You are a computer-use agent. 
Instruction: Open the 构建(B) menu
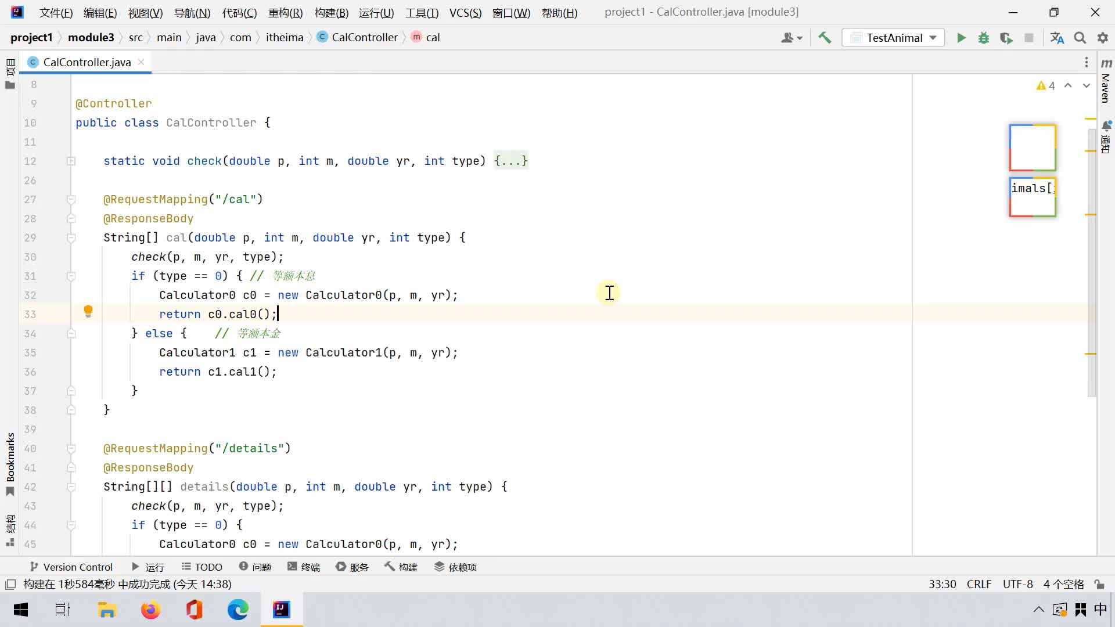331,13
